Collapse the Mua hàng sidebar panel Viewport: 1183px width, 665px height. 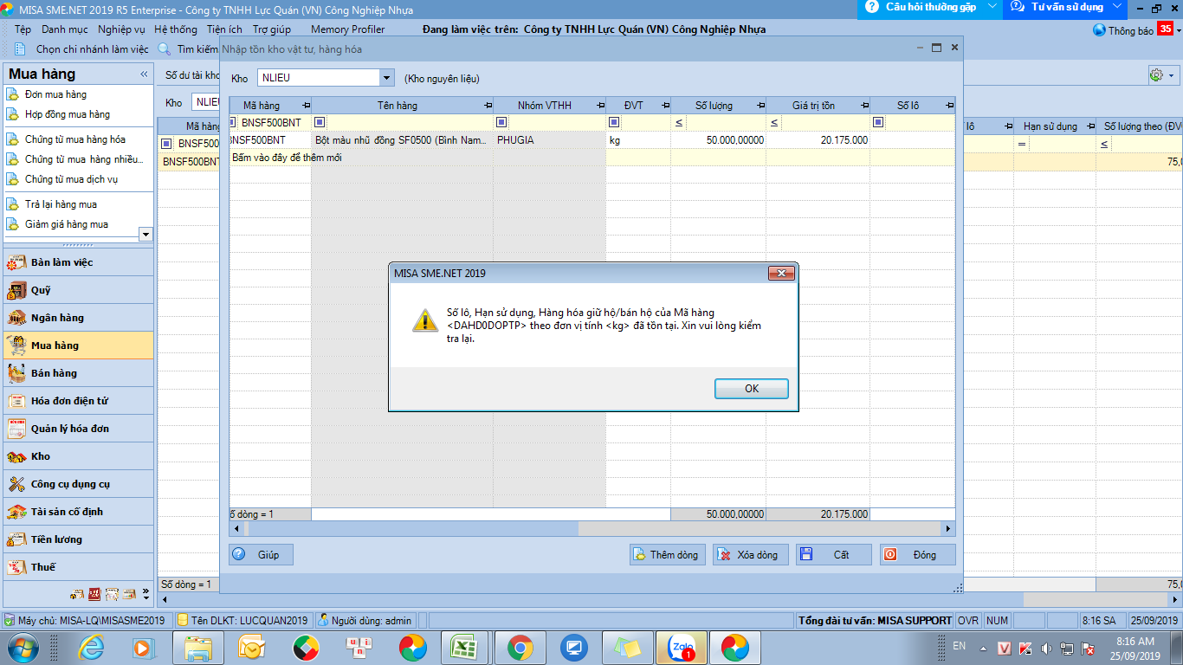[144, 74]
